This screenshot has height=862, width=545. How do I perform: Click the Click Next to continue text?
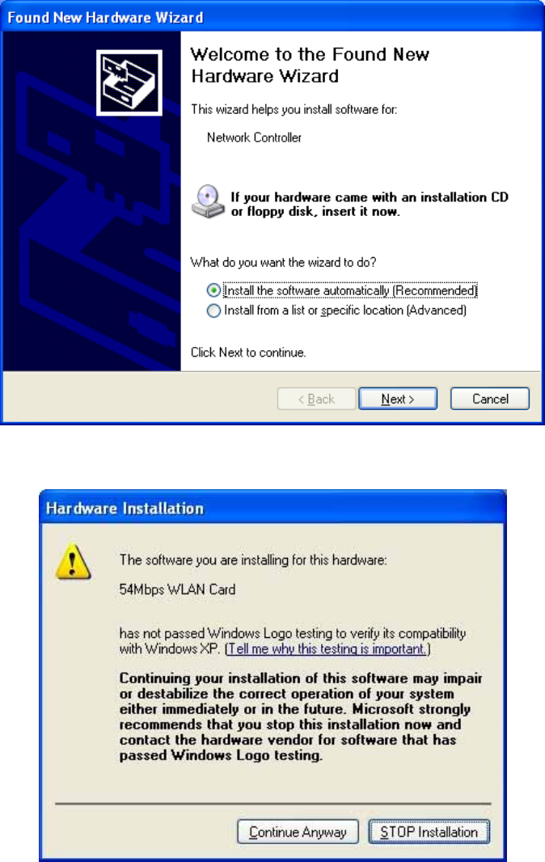point(248,353)
